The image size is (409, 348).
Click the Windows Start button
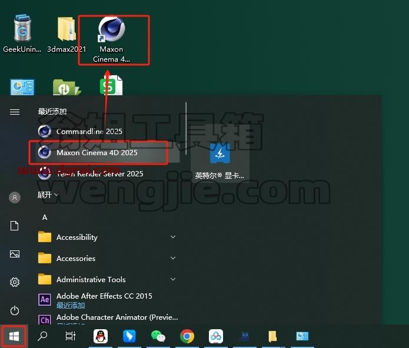click(x=14, y=336)
